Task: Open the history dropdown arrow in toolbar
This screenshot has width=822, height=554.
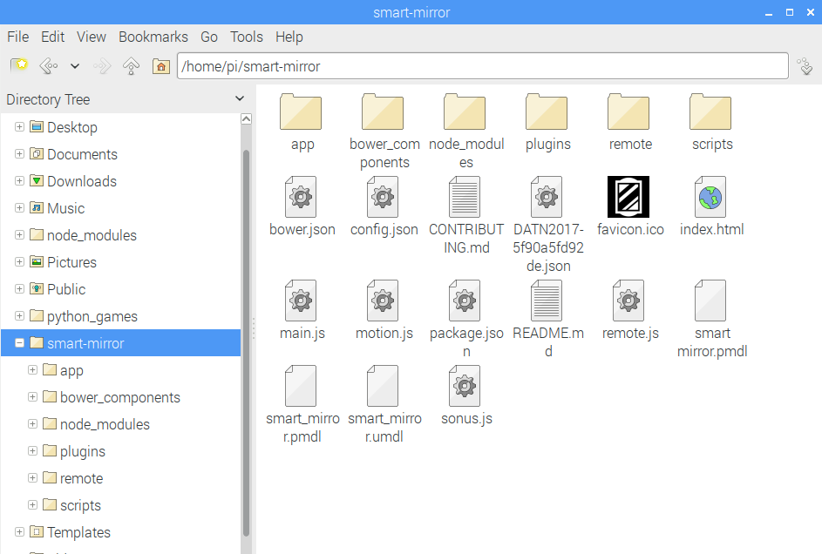Action: (75, 66)
